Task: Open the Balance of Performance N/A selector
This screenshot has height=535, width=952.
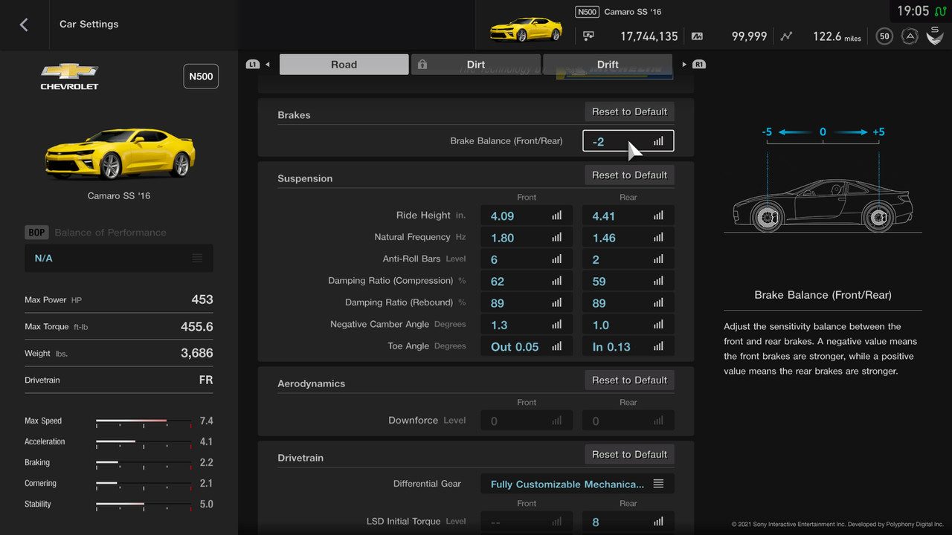Action: tap(119, 258)
